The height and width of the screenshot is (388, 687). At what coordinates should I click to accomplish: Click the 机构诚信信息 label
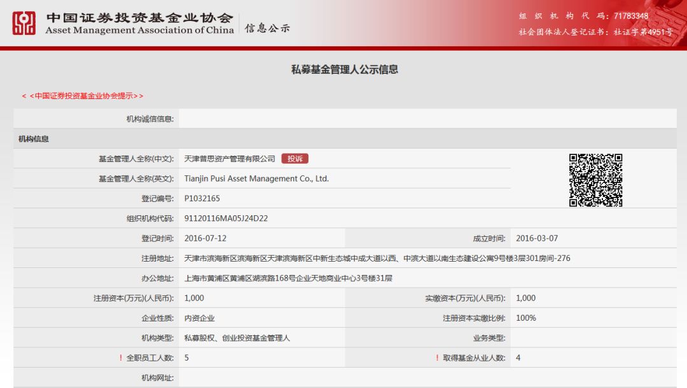150,119
